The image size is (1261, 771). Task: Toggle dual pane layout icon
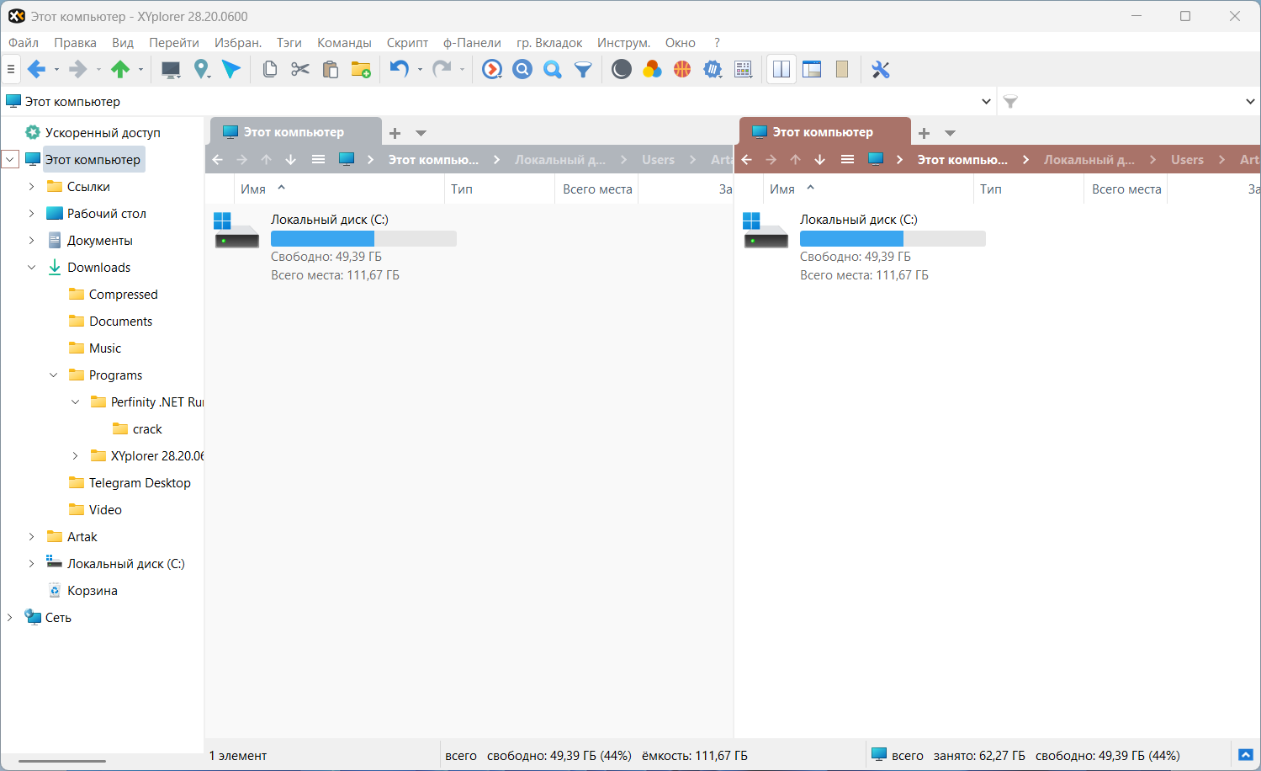(x=782, y=70)
